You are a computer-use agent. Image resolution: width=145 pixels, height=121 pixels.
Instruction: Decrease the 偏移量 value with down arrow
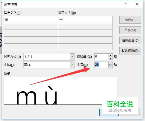(x=110, y=58)
